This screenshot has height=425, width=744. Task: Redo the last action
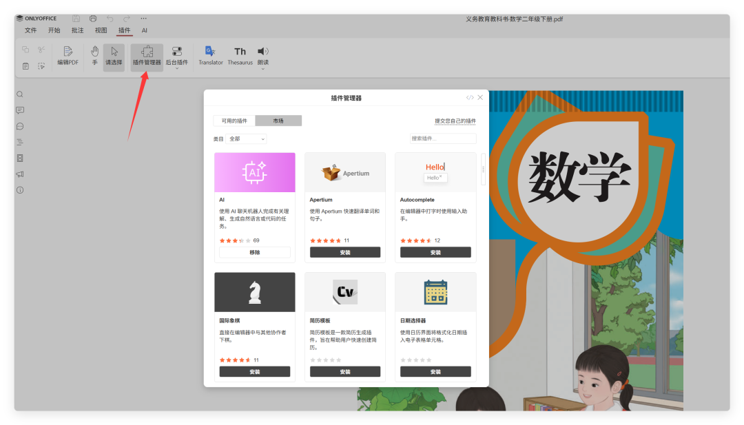point(127,19)
